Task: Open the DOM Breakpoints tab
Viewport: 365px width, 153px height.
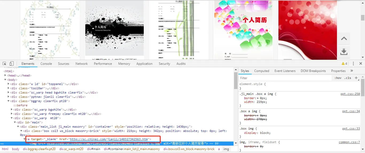Action: [x=313, y=71]
